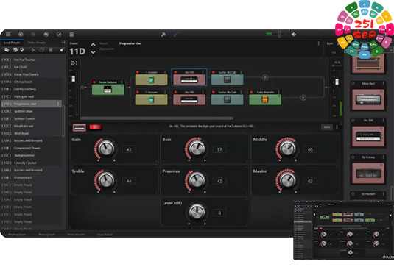Click the top toolbar volume slider

pyautogui.click(x=275, y=34)
